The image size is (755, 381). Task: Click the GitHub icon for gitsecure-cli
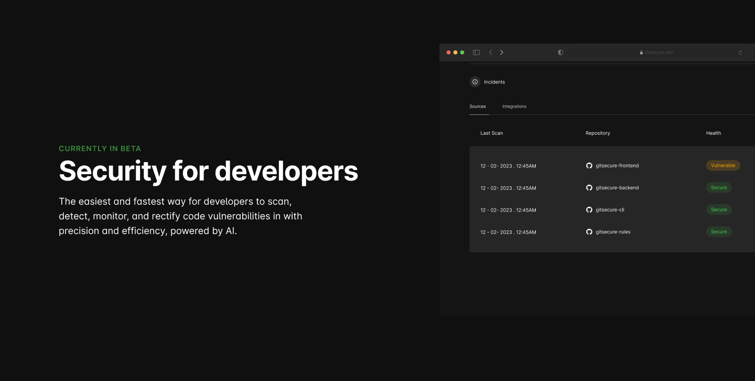pos(589,209)
